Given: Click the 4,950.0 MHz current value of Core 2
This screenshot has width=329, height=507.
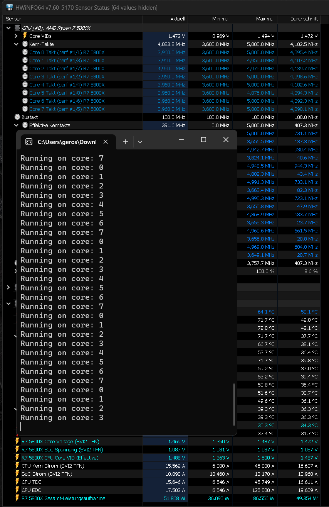Looking at the screenshot, I should pos(171,68).
